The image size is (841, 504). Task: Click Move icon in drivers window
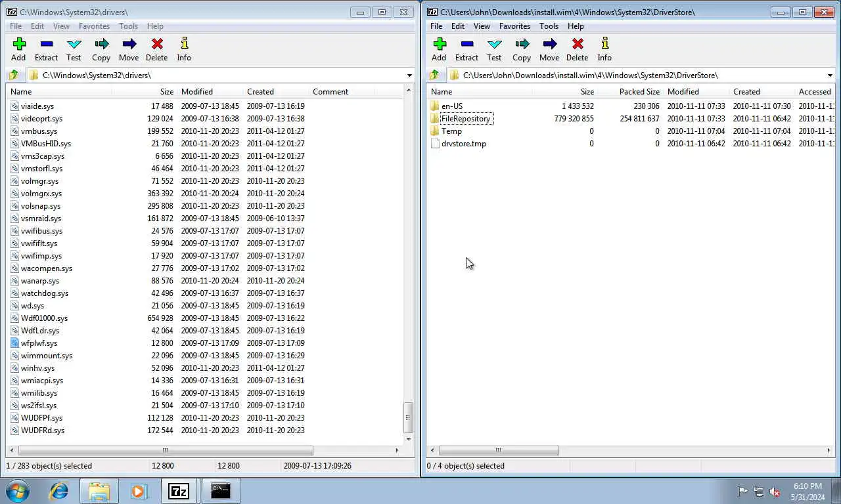click(129, 44)
